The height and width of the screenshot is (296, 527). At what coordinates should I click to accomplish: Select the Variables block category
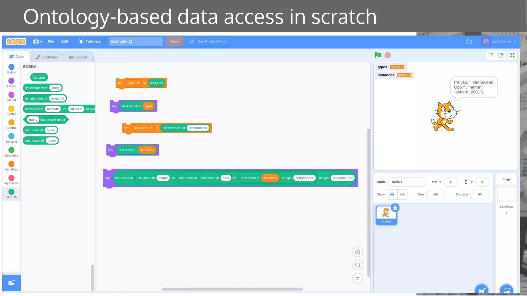click(11, 166)
